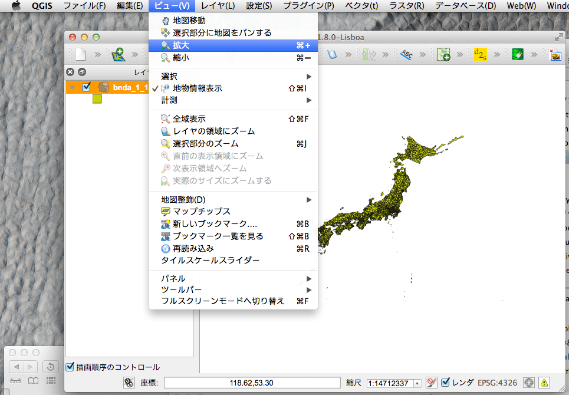Open the 縮尺 scale dropdown
This screenshot has height=395, width=569.
pos(417,383)
